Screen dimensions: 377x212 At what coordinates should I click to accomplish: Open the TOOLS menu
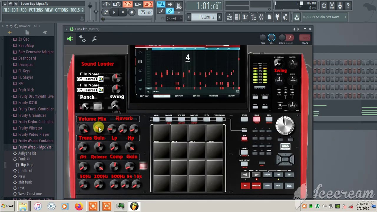click(x=75, y=10)
